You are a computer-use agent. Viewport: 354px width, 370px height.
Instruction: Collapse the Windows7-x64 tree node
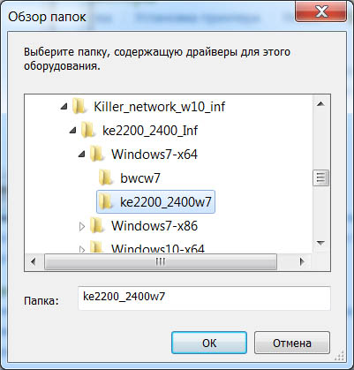(81, 155)
